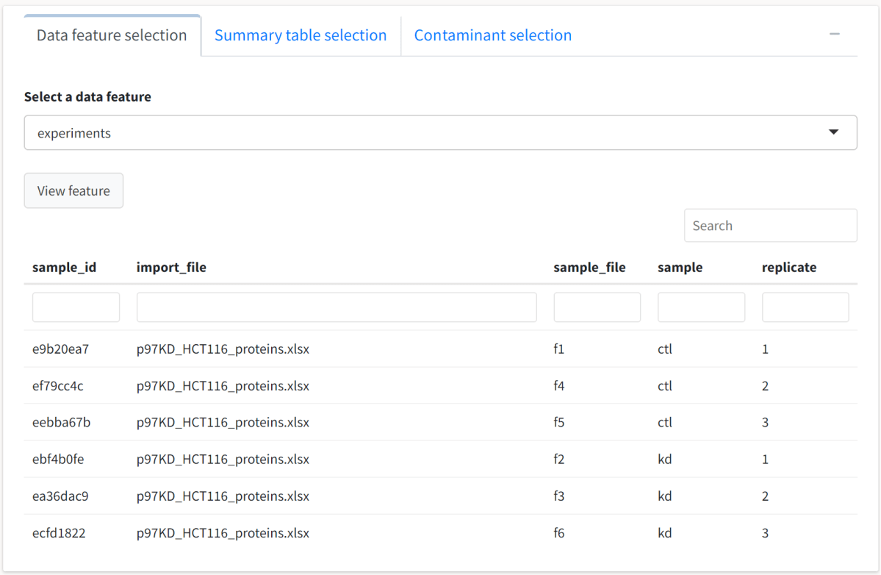Image resolution: width=881 pixels, height=575 pixels.
Task: Sort by the import_file column header
Action: [171, 268]
